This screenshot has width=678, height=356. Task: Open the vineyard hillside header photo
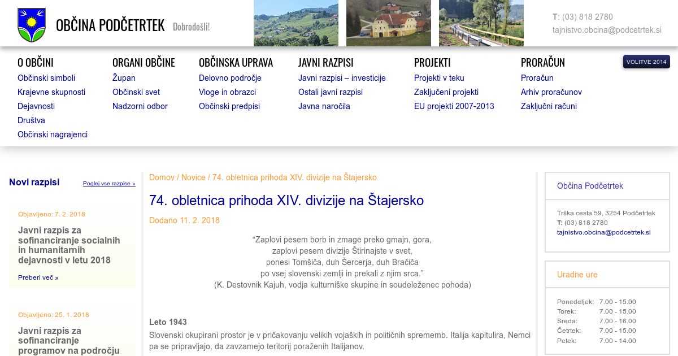pyautogui.click(x=296, y=23)
